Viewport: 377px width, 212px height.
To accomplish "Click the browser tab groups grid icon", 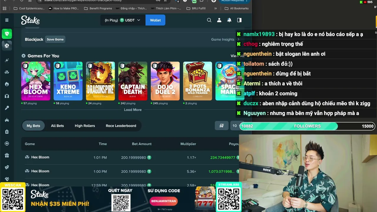I will click(4, 8).
